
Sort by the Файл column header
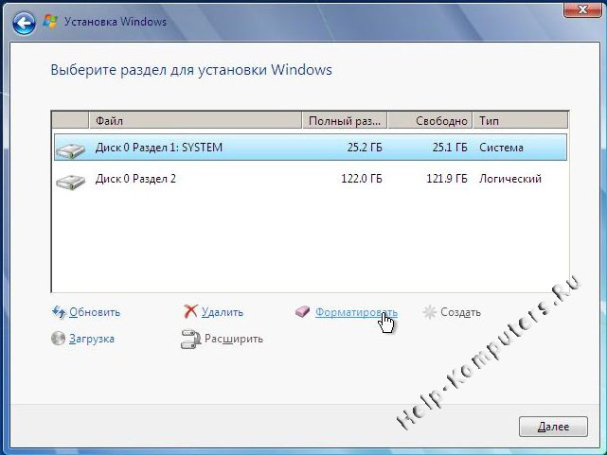tap(195, 121)
